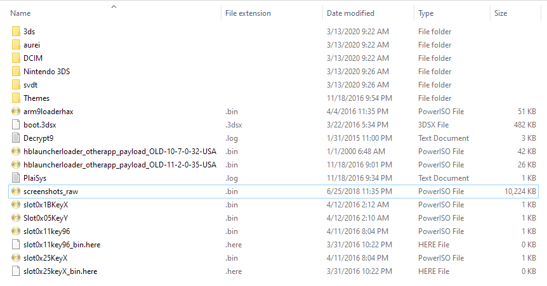Select the boot.3dsx blank file icon
The width and height of the screenshot is (547, 286).
(x=16, y=124)
